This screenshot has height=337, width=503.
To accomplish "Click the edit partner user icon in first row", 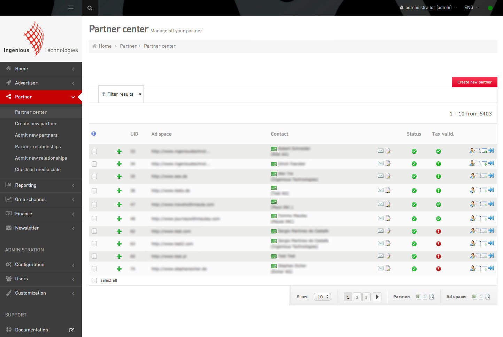I will (472, 151).
